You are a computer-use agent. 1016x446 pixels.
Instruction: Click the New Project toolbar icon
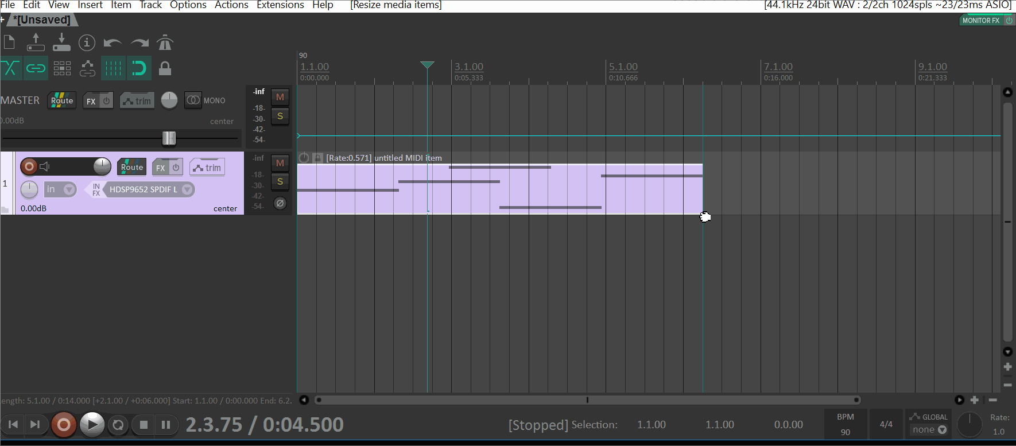tap(9, 42)
